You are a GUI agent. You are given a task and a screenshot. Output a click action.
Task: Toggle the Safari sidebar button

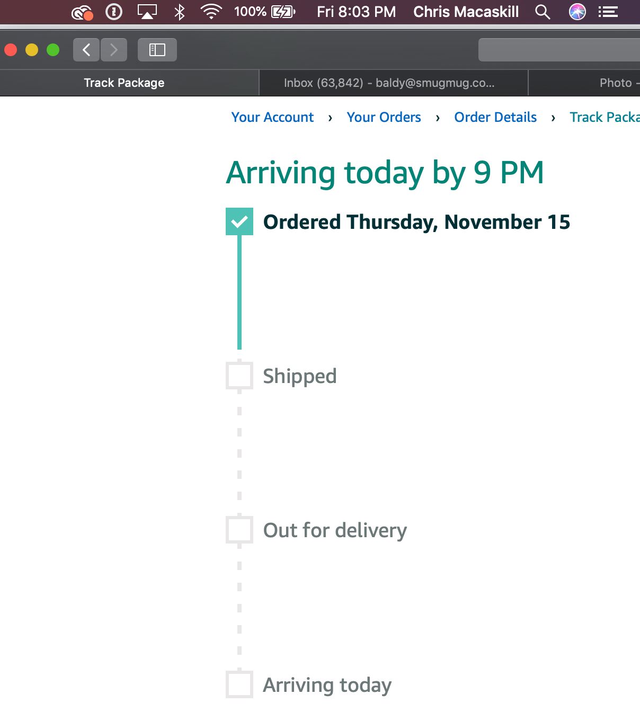(x=157, y=50)
